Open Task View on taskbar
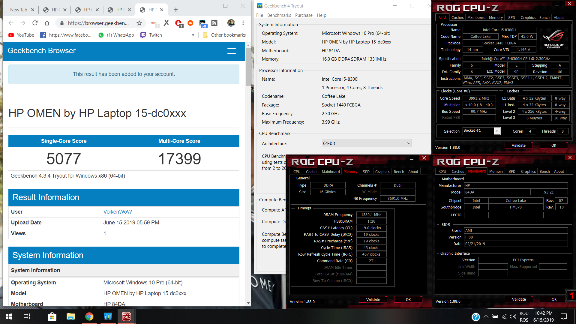The height and width of the screenshot is (324, 576). pos(27,316)
